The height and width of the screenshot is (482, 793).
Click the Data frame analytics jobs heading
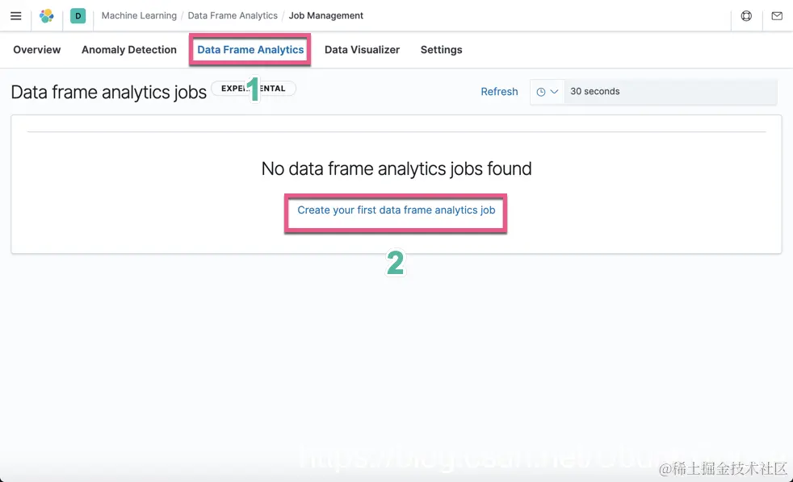[x=109, y=93]
